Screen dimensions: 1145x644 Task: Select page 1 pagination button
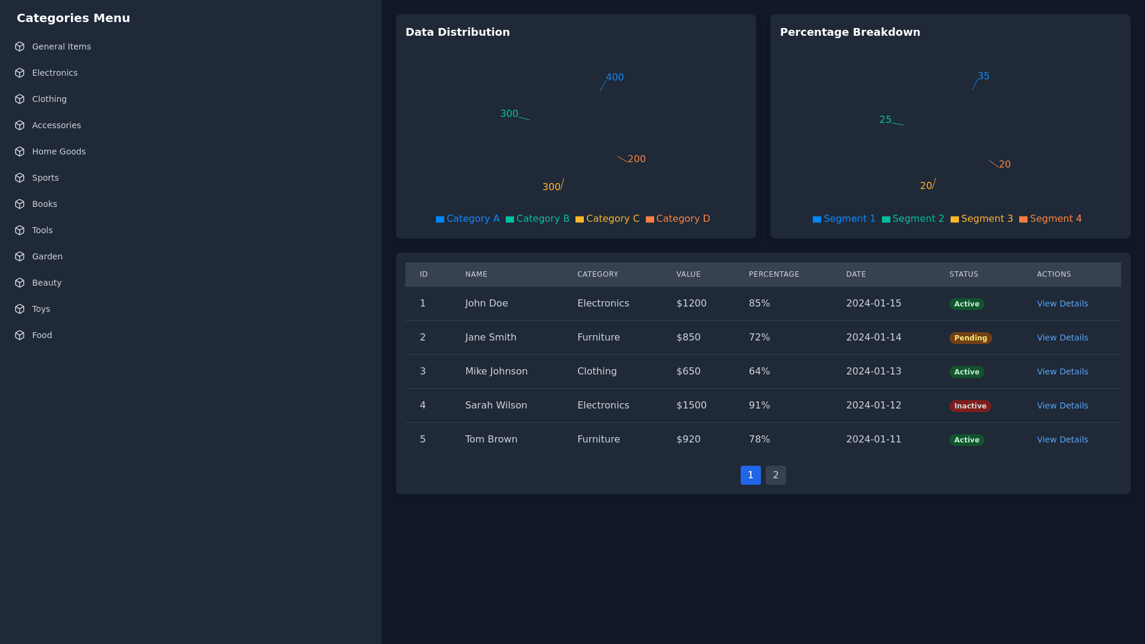click(750, 475)
